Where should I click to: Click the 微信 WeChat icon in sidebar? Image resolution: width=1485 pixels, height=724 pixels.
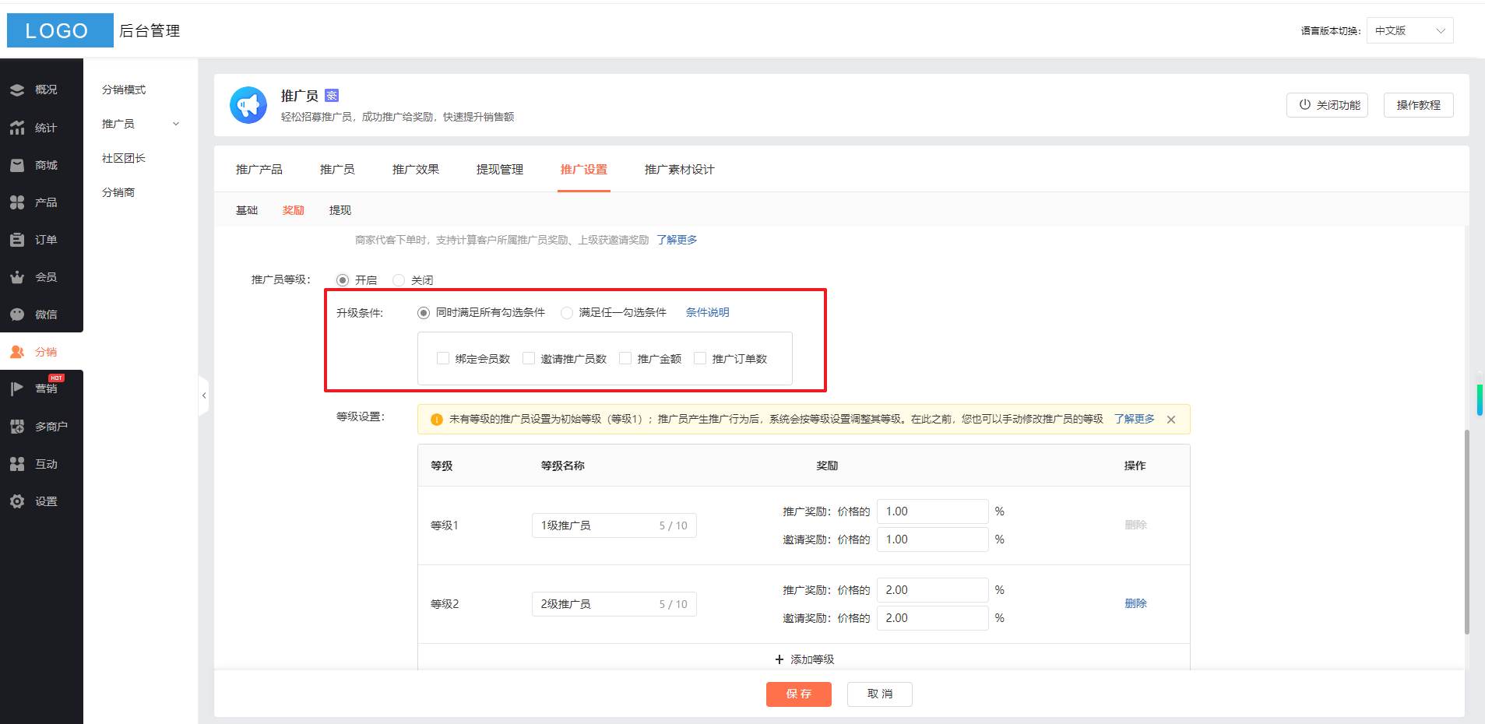pos(17,315)
